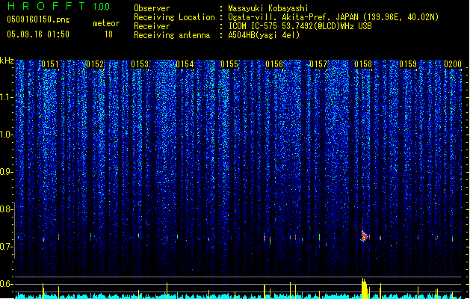Click the 0151 time marker
Image resolution: width=470 pixels, height=299 pixels.
[50, 64]
